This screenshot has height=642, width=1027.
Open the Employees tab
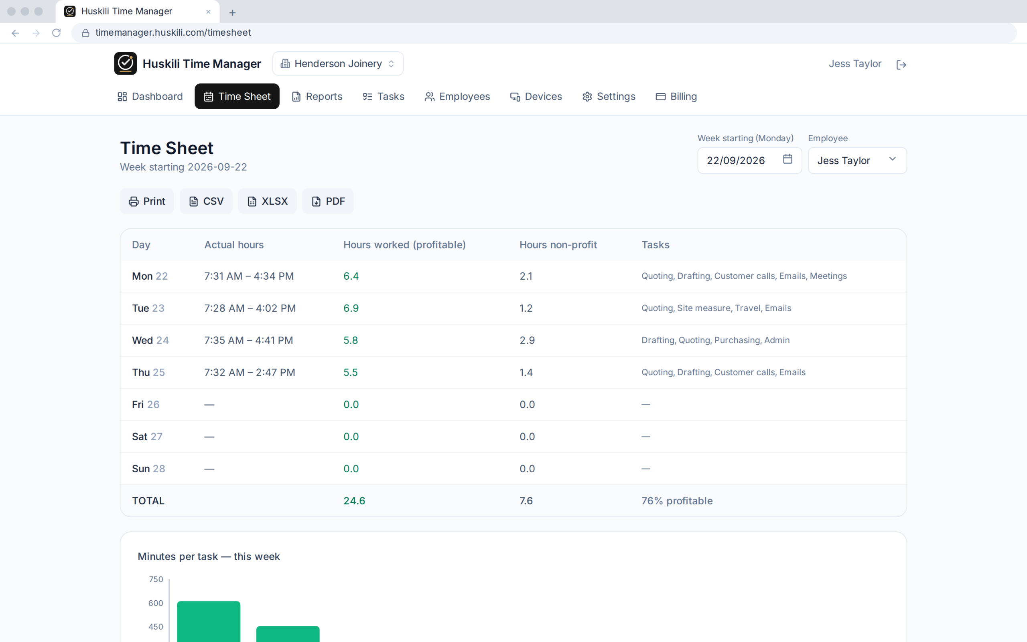pyautogui.click(x=457, y=96)
